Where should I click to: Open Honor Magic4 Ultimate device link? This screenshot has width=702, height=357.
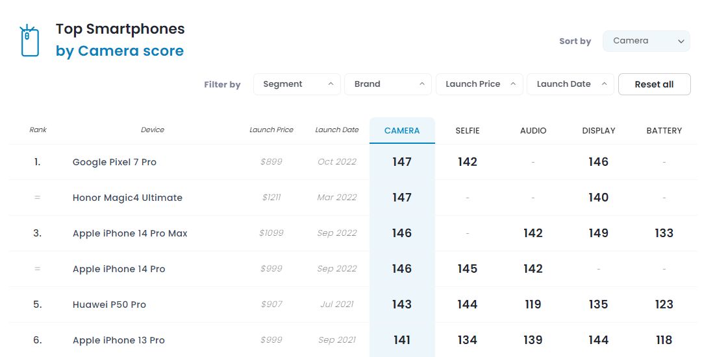(x=127, y=198)
